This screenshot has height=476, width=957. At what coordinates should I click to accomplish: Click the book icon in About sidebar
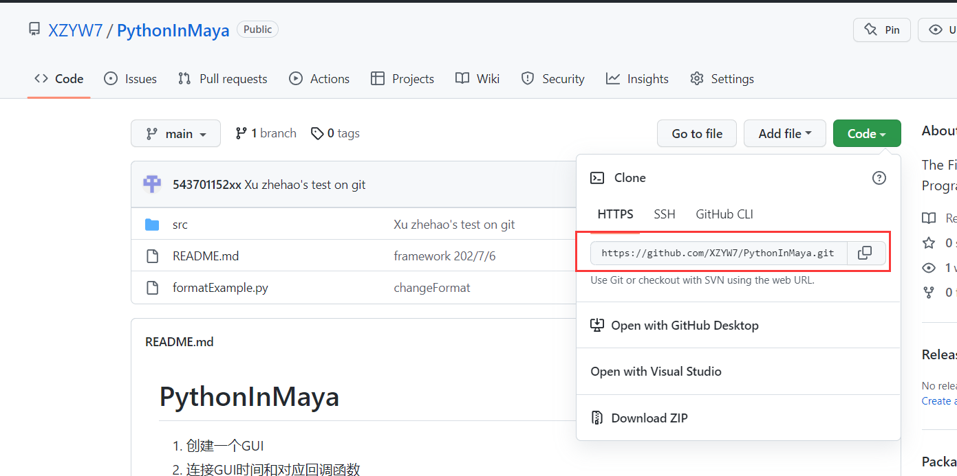coord(929,218)
